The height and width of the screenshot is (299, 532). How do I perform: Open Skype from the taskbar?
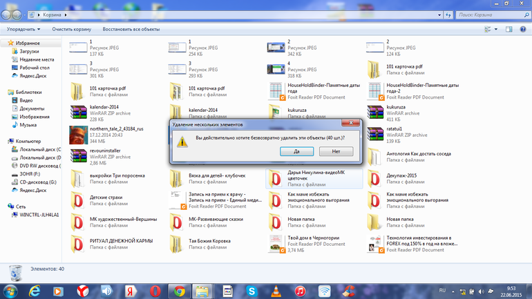(x=252, y=290)
